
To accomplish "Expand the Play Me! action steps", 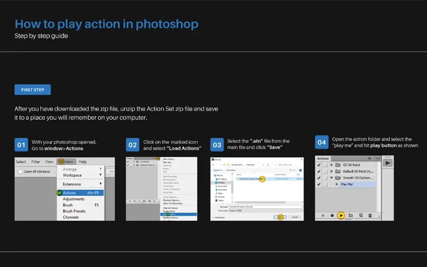I will 337,184.
